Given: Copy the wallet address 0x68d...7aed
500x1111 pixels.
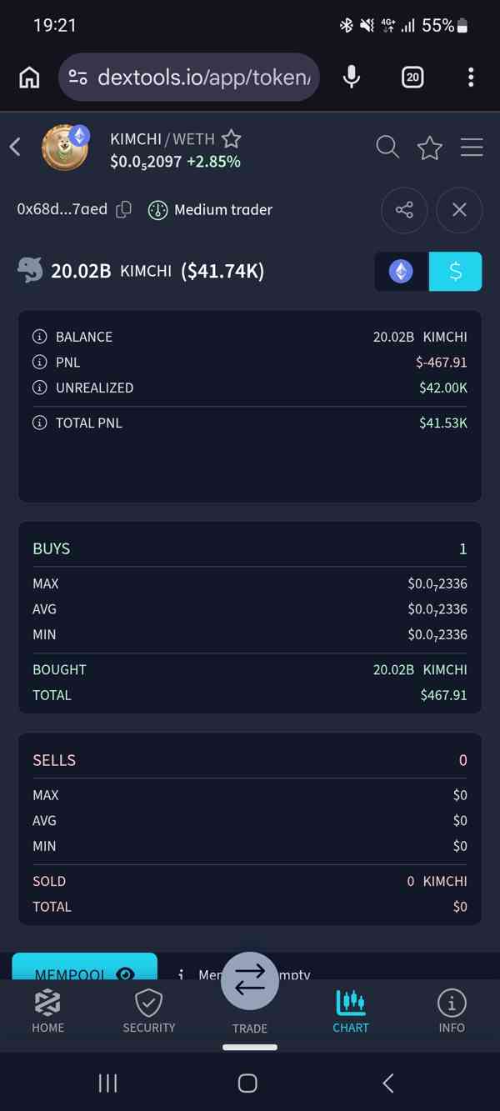Looking at the screenshot, I should [124, 210].
